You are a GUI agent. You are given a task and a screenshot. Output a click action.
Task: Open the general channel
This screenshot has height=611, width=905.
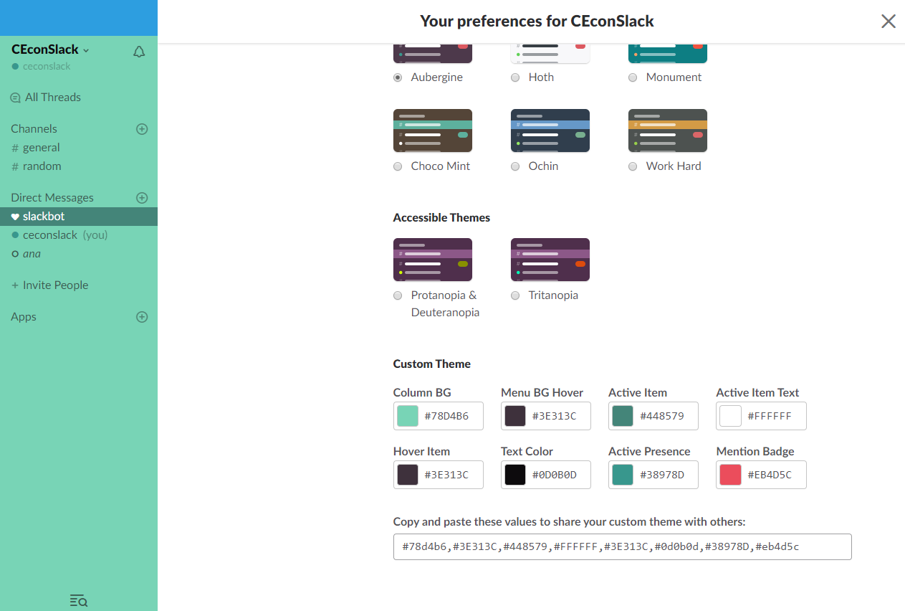click(79, 148)
